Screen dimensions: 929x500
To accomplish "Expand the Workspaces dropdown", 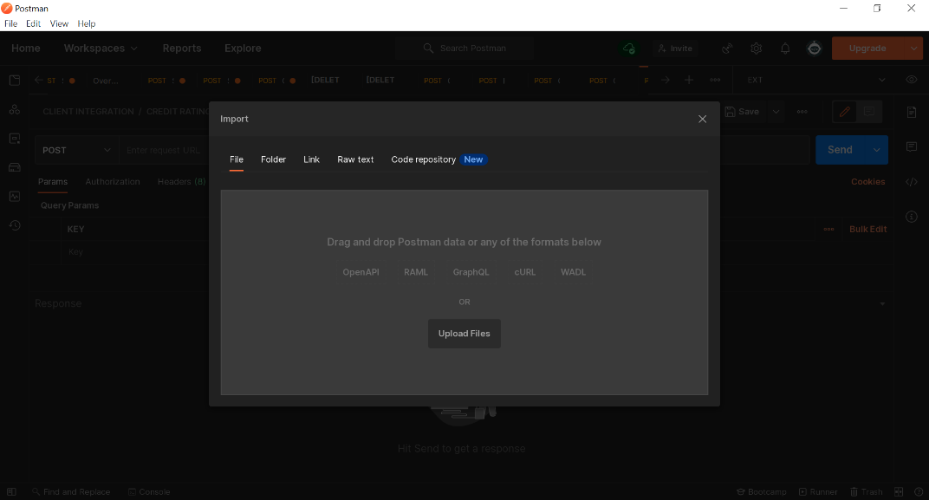I will (101, 48).
